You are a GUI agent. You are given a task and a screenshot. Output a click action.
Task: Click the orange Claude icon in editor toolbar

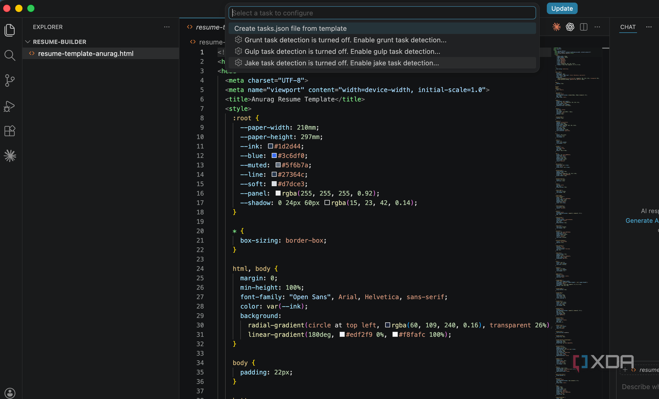coord(556,27)
